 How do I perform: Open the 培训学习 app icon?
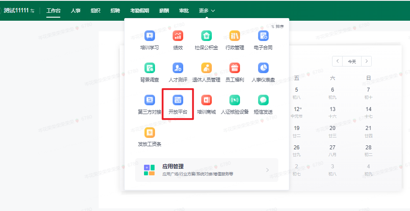tap(150, 36)
